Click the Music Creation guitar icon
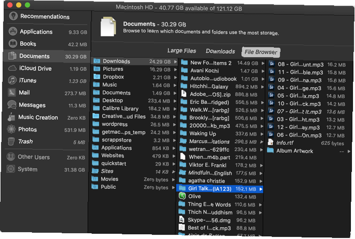The width and height of the screenshot is (355, 239). (11, 117)
